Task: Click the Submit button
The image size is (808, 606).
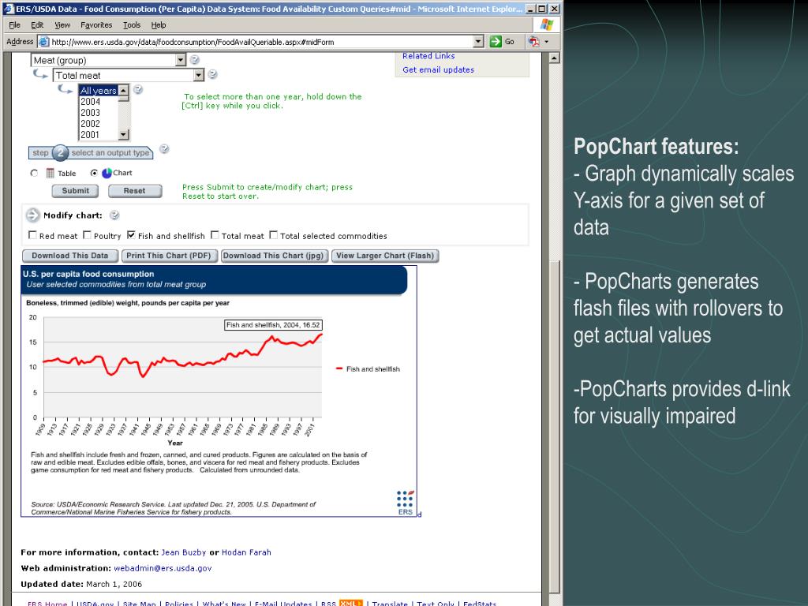Action: coord(75,191)
